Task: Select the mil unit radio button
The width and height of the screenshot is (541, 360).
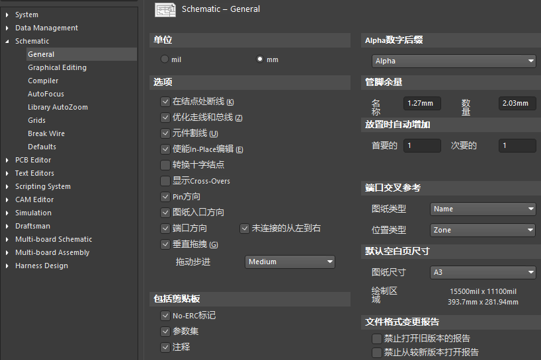Action: pos(165,59)
